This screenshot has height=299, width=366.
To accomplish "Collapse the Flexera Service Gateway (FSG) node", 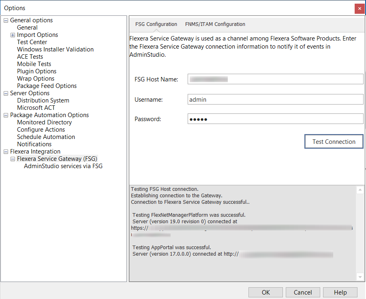I will 13,159.
